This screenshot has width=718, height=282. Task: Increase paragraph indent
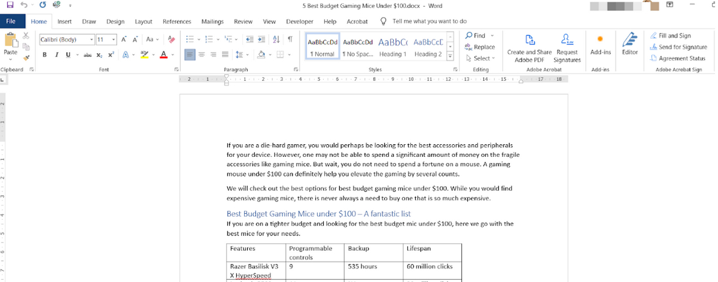[x=261, y=40]
